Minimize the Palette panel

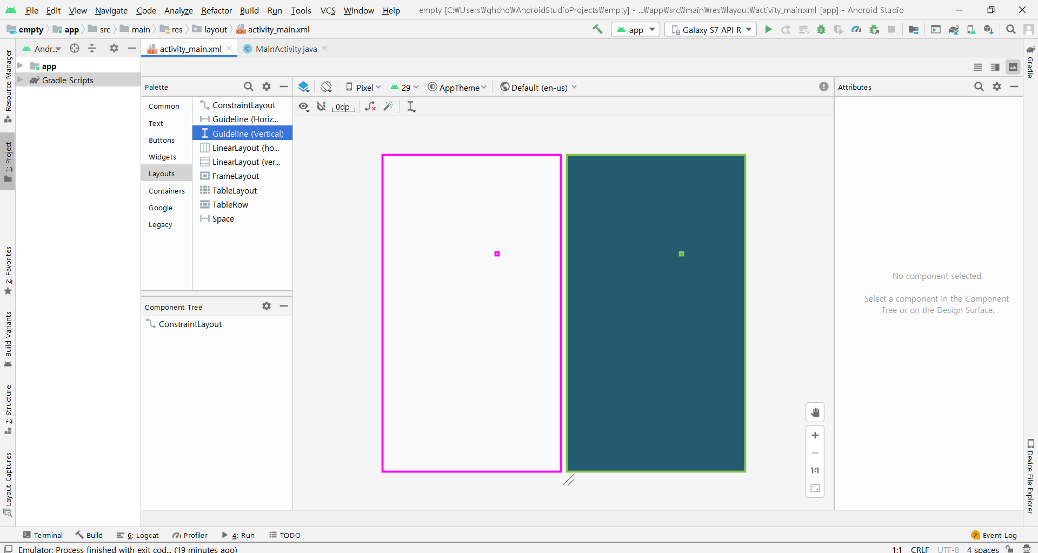click(284, 86)
